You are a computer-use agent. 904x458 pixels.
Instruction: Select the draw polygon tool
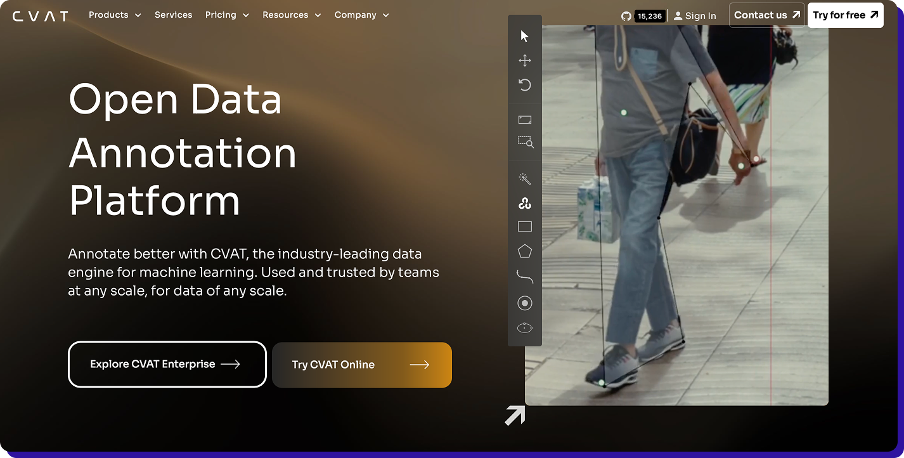[x=524, y=250]
